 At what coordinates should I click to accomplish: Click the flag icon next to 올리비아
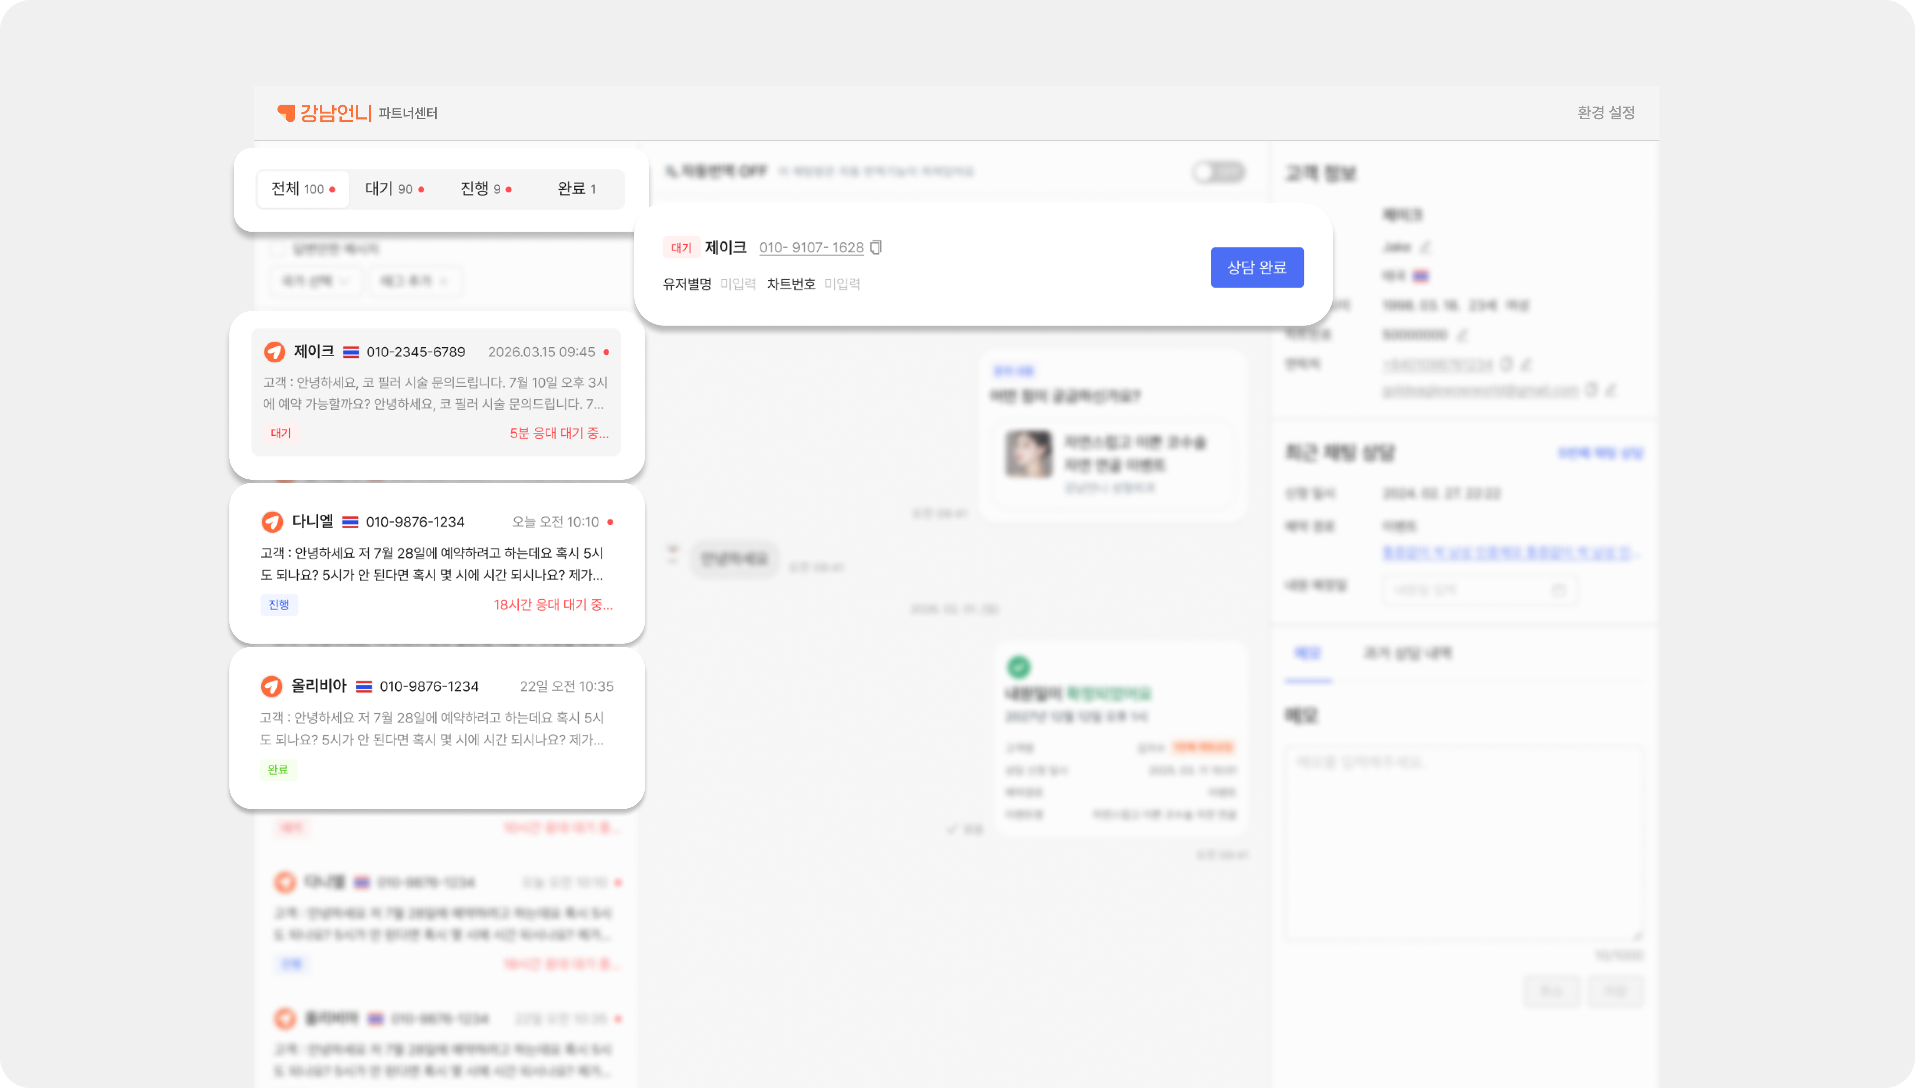364,687
